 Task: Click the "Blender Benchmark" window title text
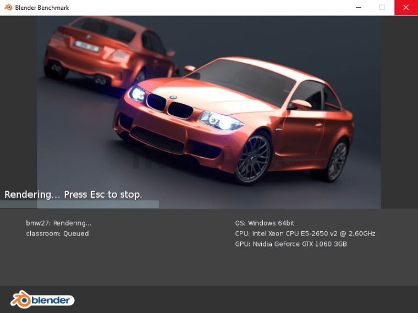pos(42,8)
